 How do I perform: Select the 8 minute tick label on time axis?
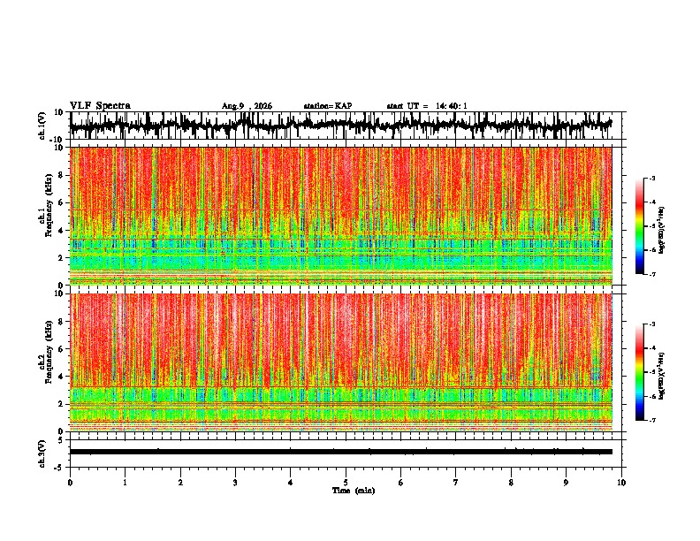coord(511,483)
